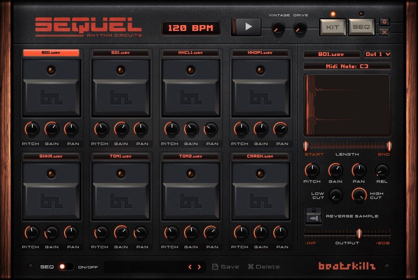Click the waveform display of BD1.wav
Screen dimensions: 418x280
(x=347, y=105)
